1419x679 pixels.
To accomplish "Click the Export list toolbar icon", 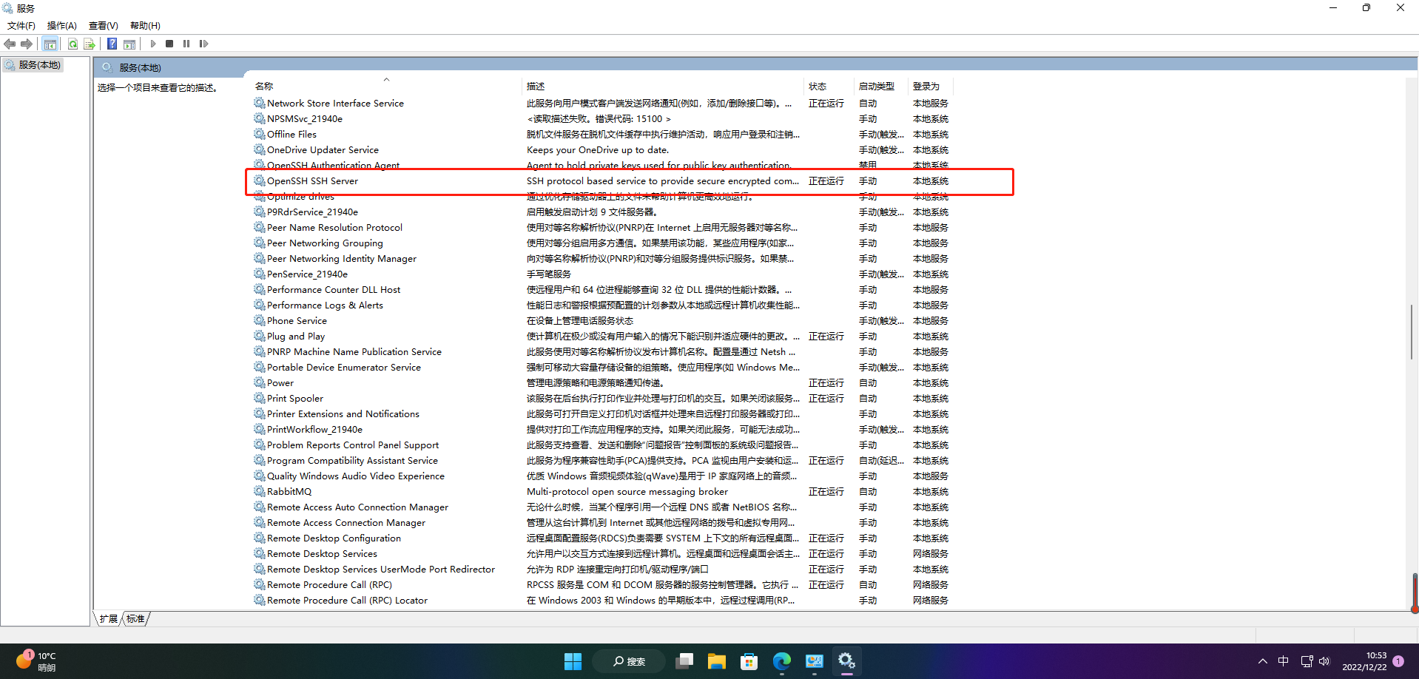I will 90,44.
